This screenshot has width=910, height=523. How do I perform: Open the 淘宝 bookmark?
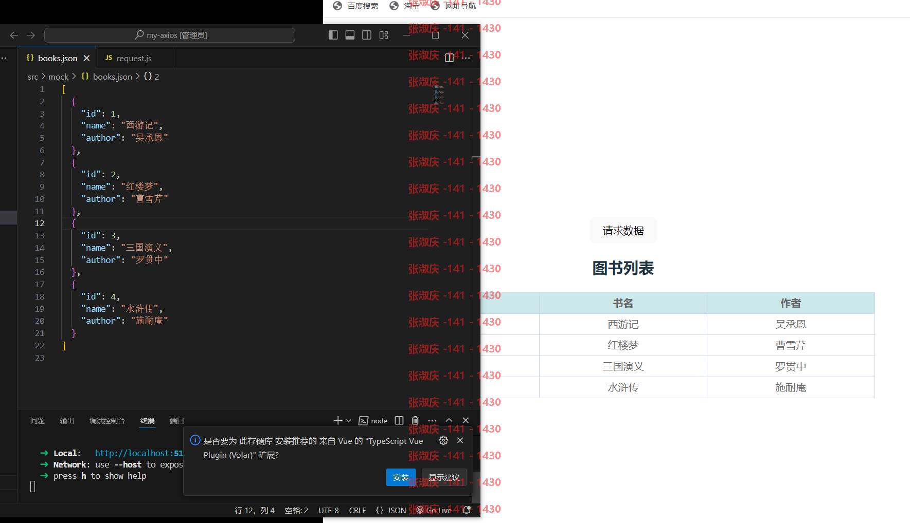pyautogui.click(x=405, y=6)
